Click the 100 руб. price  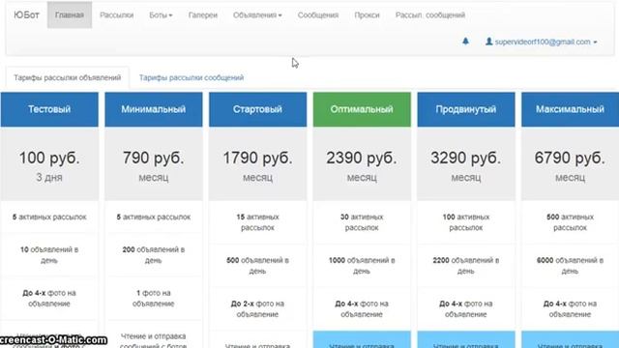(x=49, y=158)
